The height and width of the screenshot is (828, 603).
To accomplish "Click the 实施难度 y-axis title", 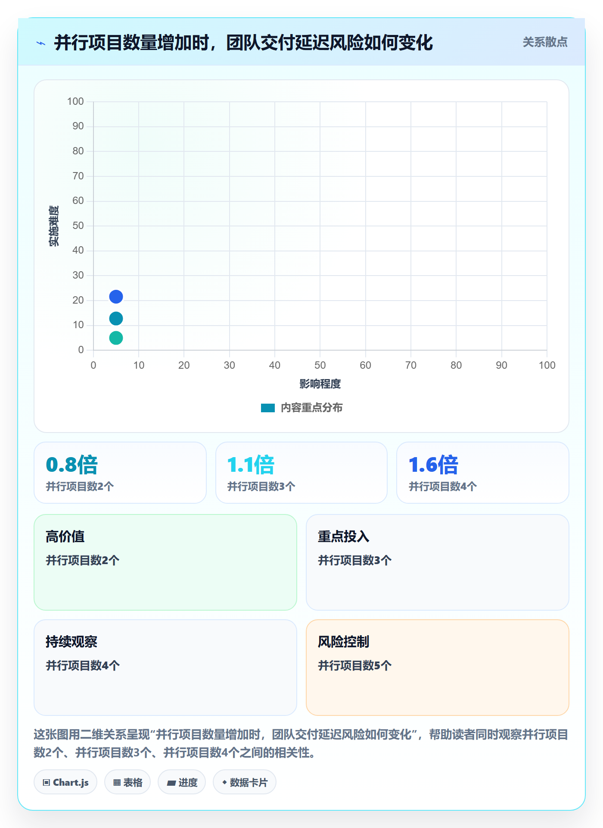I will pyautogui.click(x=54, y=226).
